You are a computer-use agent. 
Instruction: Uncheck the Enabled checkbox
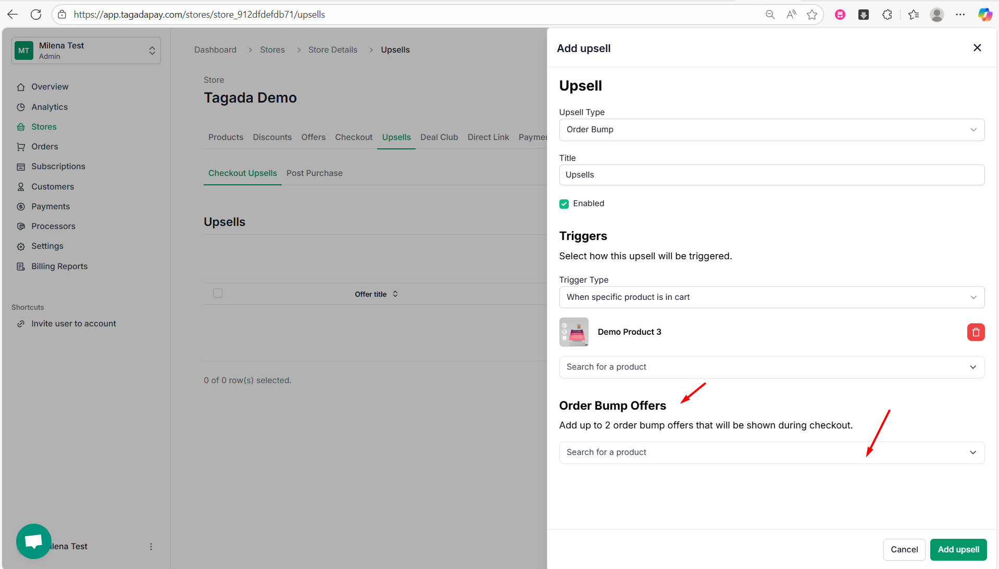point(564,204)
